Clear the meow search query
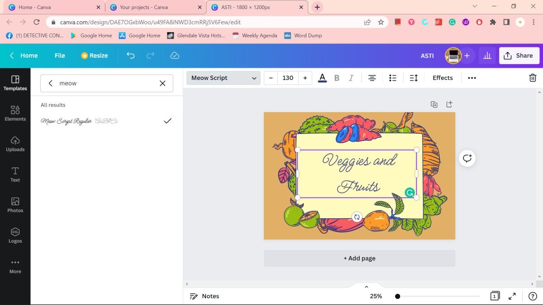Screen dimensions: 543x305 [162, 83]
